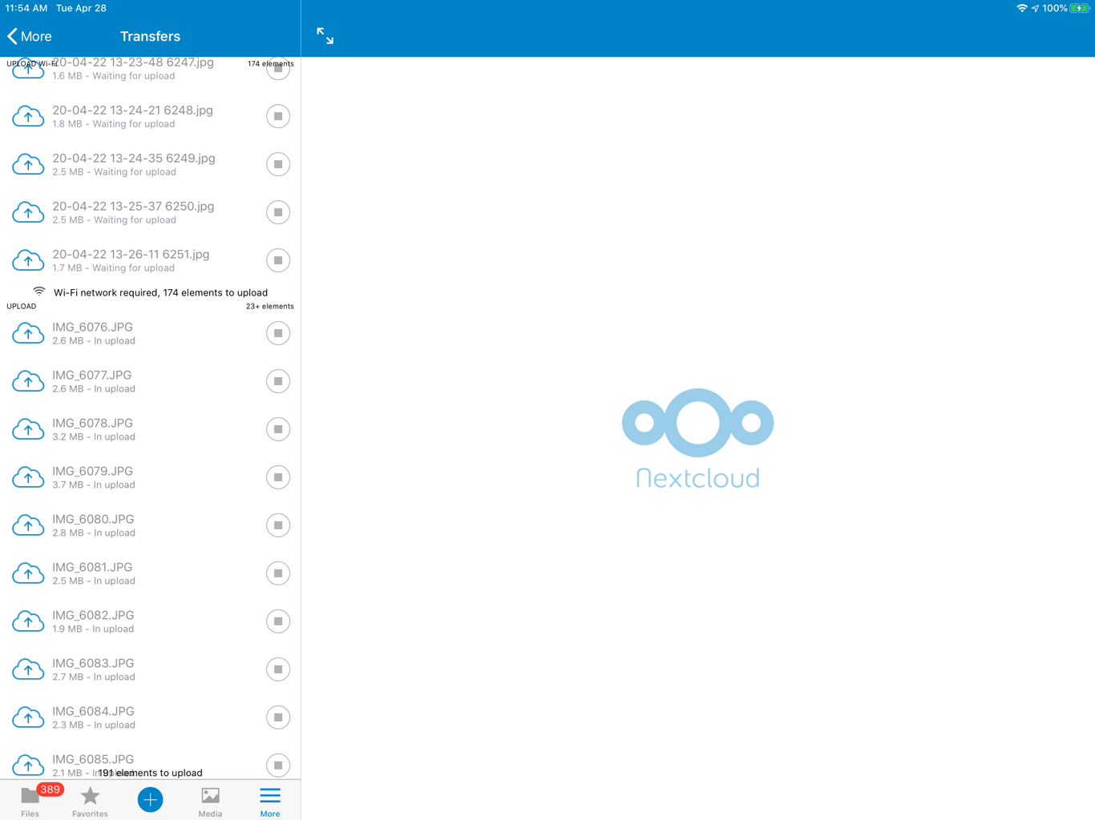1095x820 pixels.
Task: Select the 20-04-22 13-25-37 6250.jpg file name
Action: click(133, 207)
